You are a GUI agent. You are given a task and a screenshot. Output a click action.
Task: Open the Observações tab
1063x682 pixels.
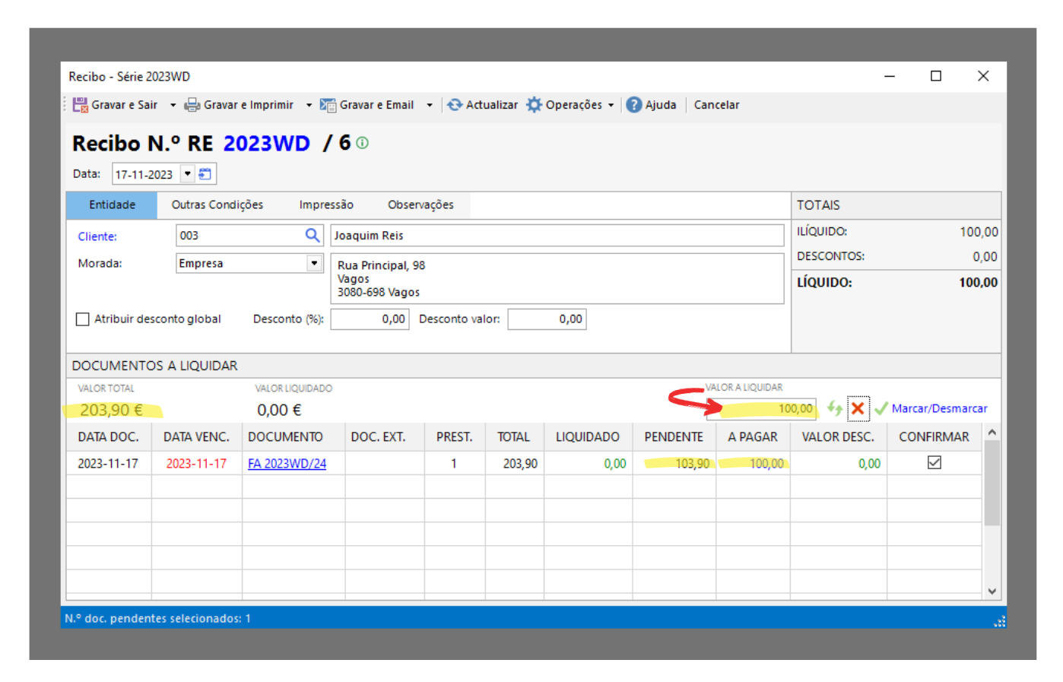click(x=420, y=205)
